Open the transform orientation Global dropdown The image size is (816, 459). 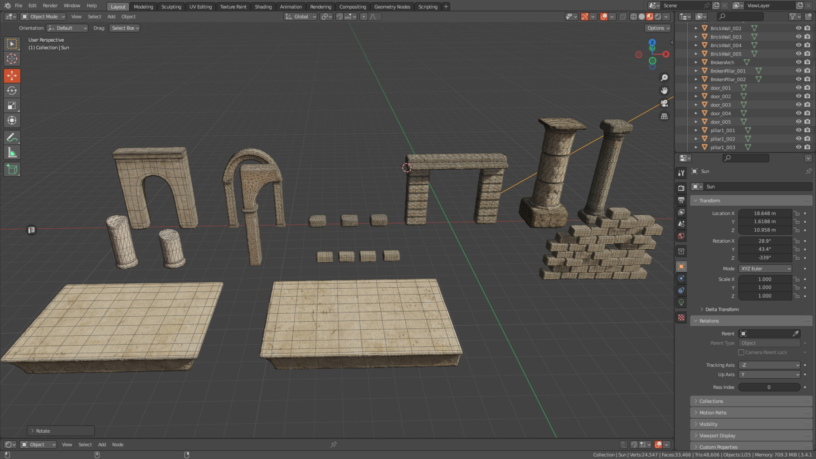(300, 16)
